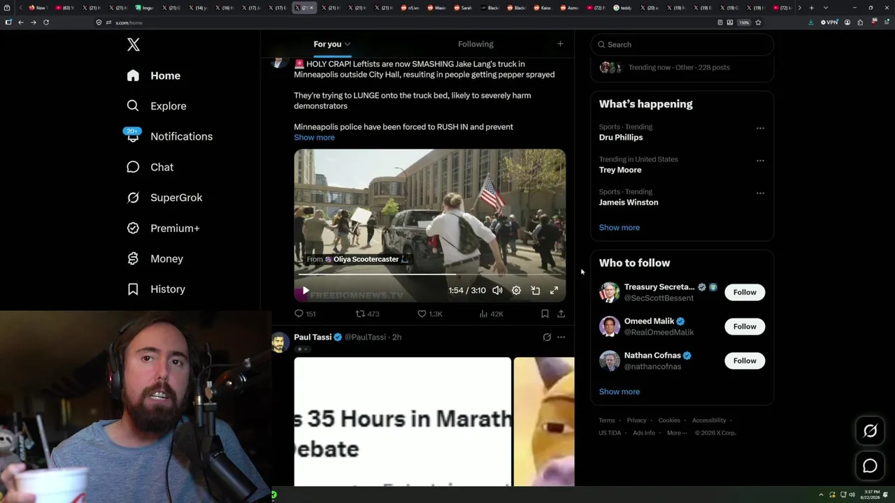Open the Explore page

click(157, 106)
